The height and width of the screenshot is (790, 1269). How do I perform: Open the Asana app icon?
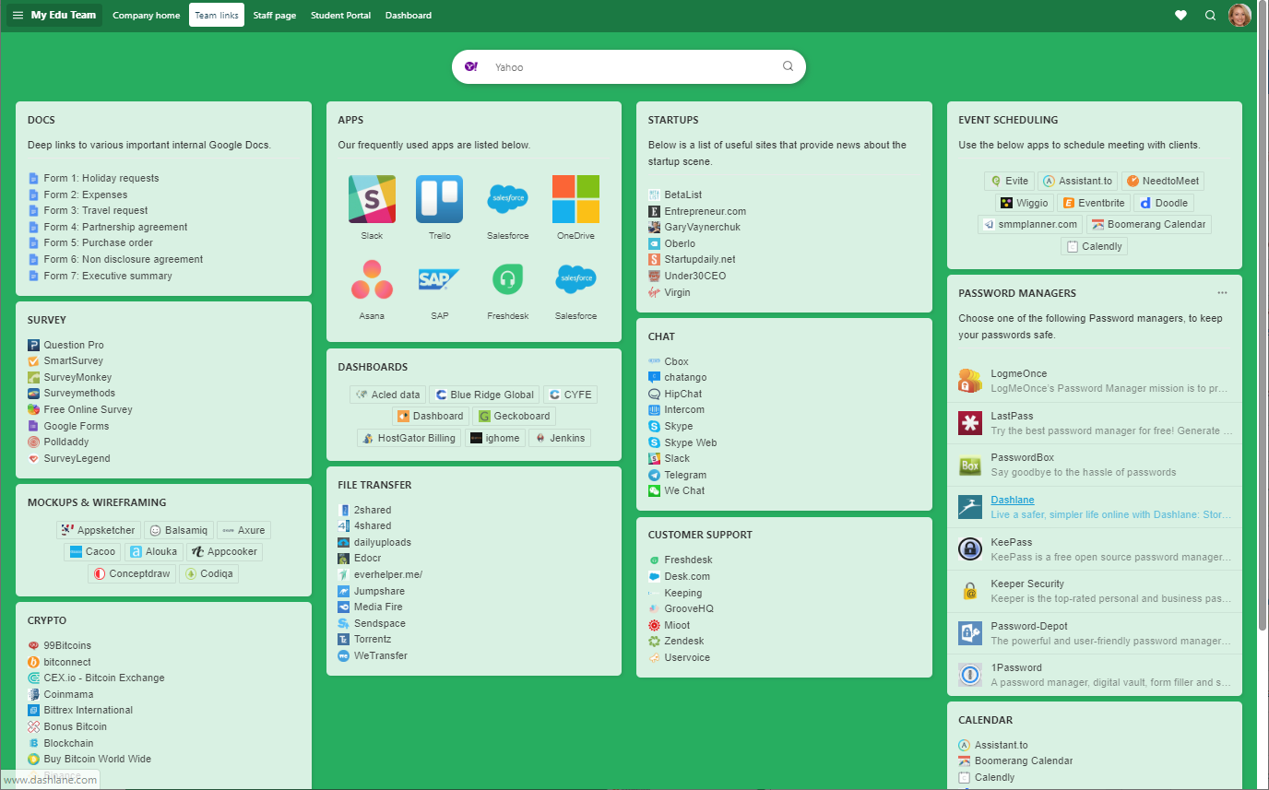click(x=372, y=279)
